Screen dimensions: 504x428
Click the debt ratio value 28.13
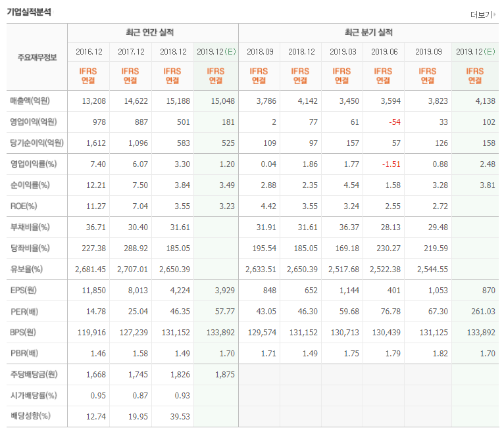pyautogui.click(x=391, y=227)
